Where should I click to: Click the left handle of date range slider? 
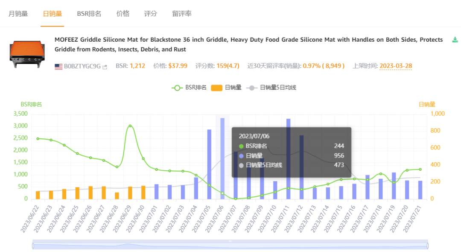(x=33, y=246)
